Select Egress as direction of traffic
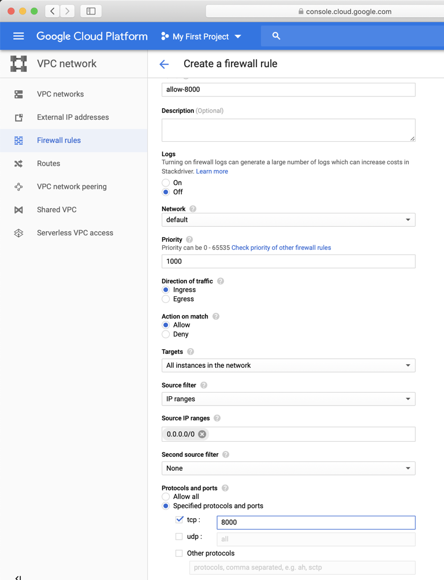444x580 pixels. click(x=166, y=299)
